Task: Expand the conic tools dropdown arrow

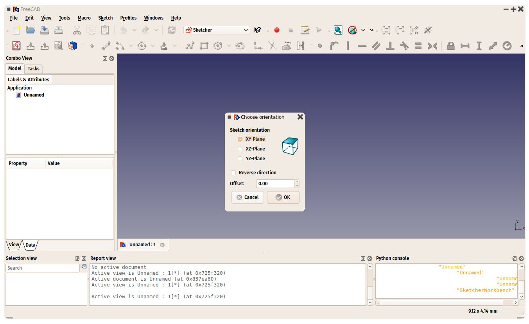Action: (175, 46)
